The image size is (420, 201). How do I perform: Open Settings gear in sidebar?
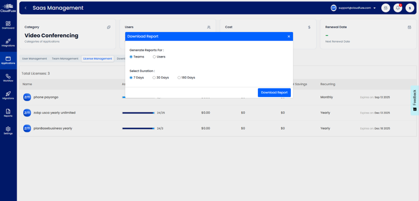(8, 130)
